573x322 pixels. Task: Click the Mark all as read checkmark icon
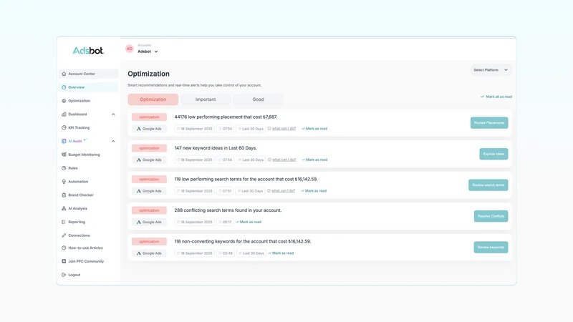pos(482,97)
